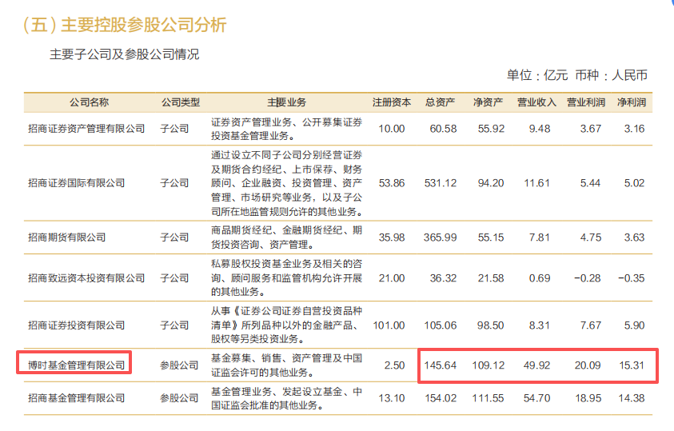Click the 总资产 column header
Image resolution: width=674 pixels, height=431 pixels.
coord(440,102)
